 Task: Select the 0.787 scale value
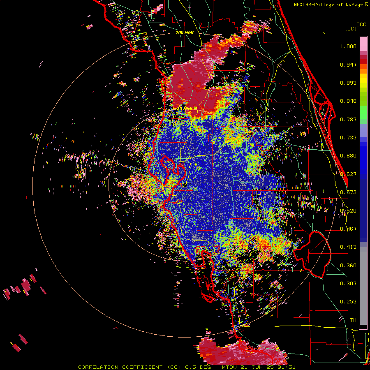[348, 119]
